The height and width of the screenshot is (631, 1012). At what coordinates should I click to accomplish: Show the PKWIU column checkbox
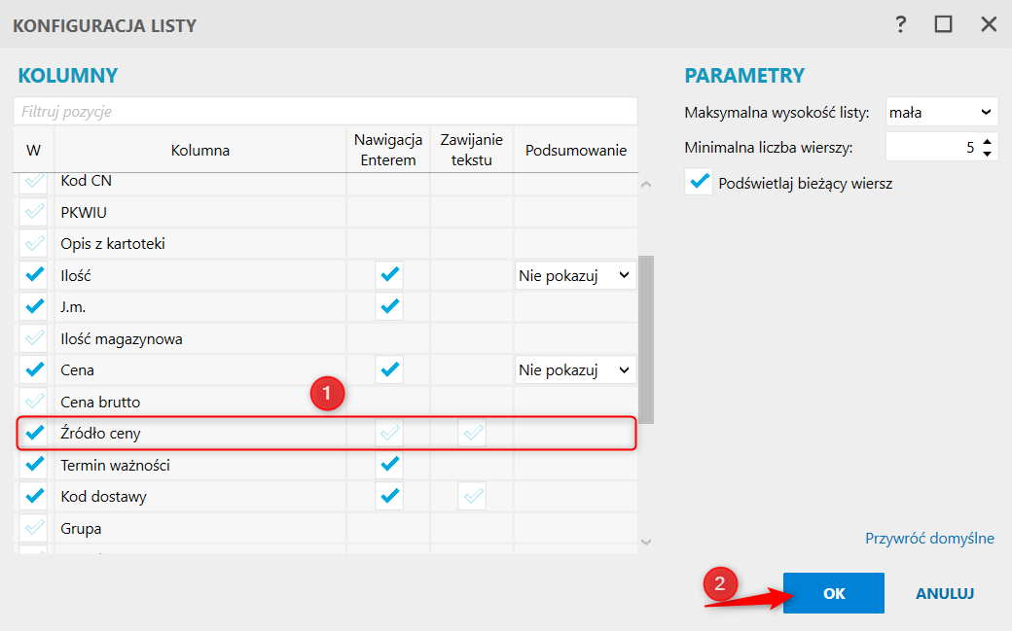click(x=34, y=212)
